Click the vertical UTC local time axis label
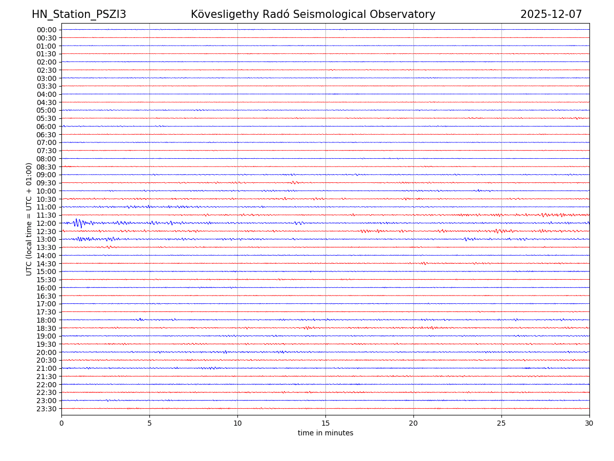This screenshot has height=461, width=614. pyautogui.click(x=29, y=219)
